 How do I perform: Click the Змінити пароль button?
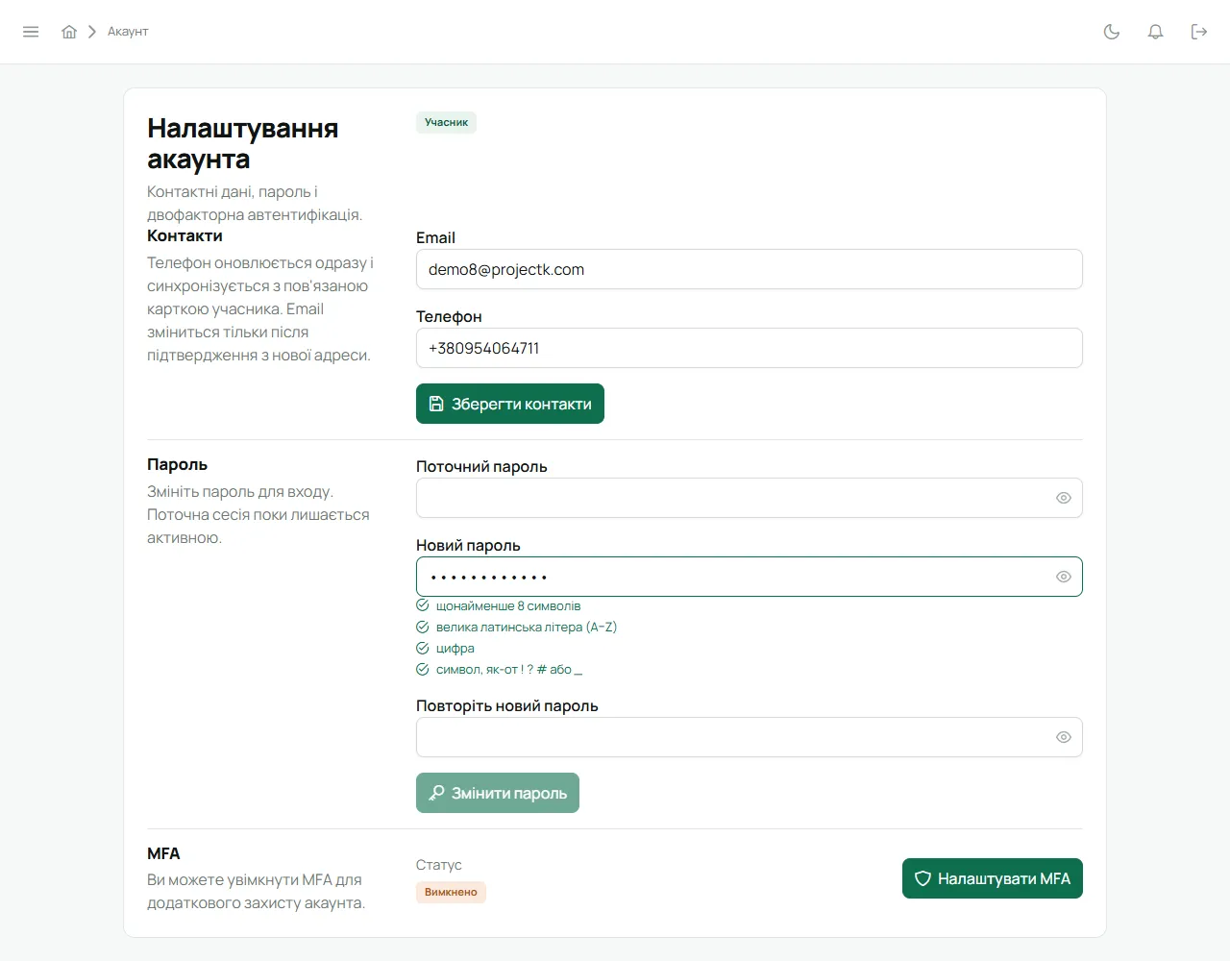[x=498, y=793]
